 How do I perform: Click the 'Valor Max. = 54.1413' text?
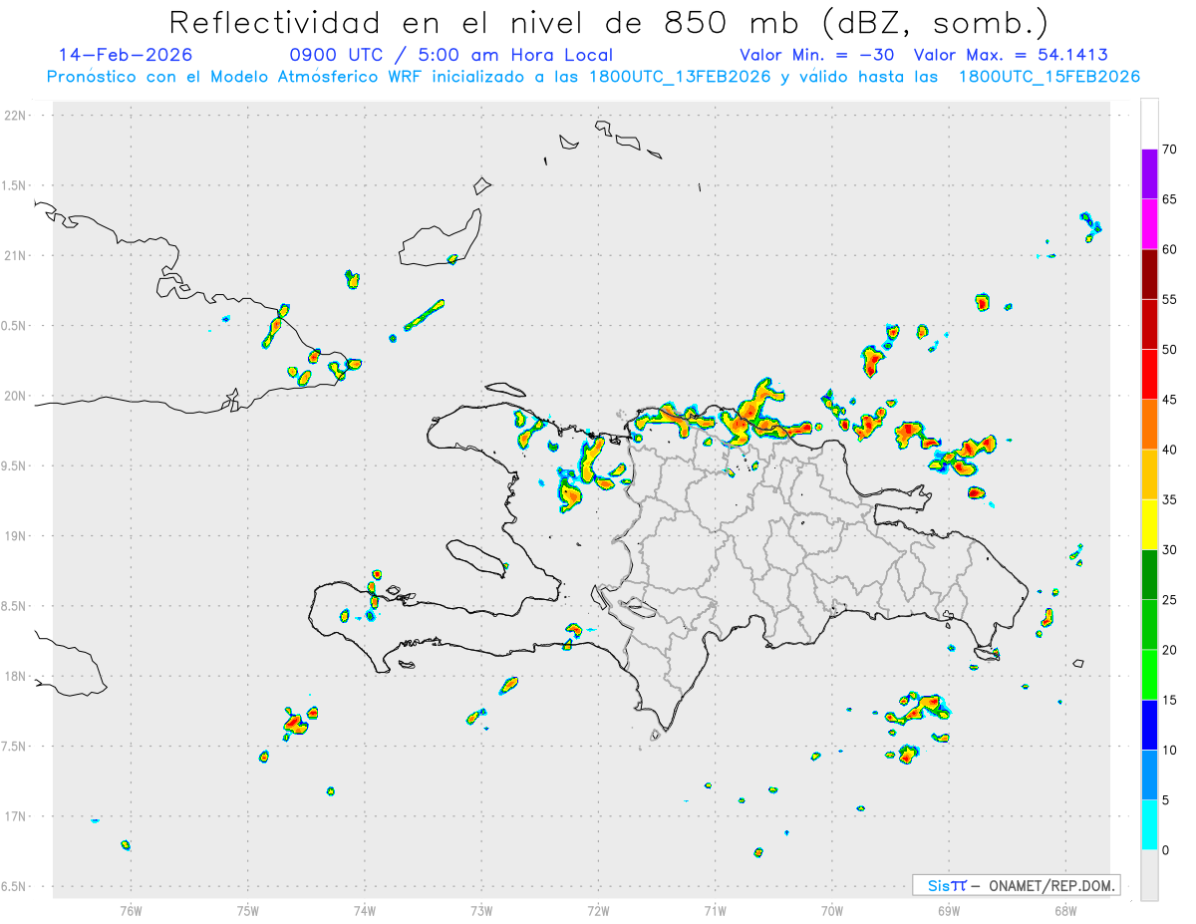tap(1011, 55)
